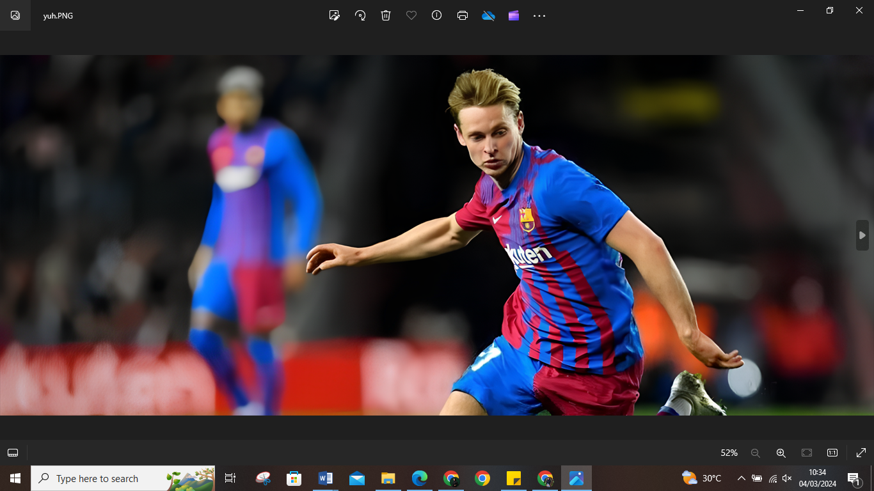874x491 pixels.
Task: Enter fullscreen mode
Action: [x=861, y=453]
